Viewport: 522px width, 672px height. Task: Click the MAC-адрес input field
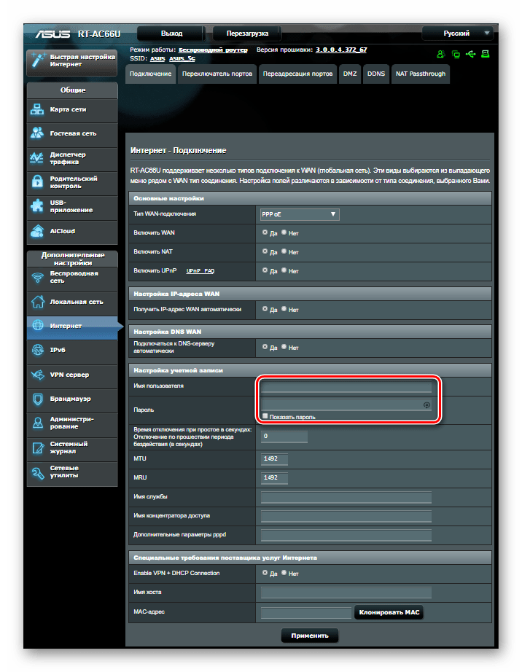(306, 612)
